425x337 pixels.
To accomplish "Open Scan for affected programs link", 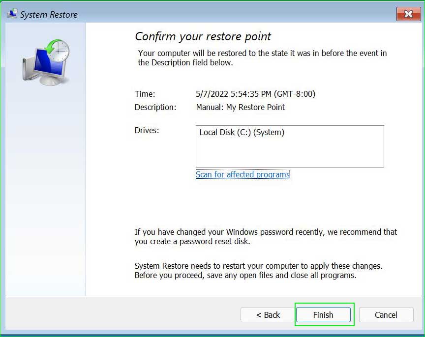I will coord(243,174).
